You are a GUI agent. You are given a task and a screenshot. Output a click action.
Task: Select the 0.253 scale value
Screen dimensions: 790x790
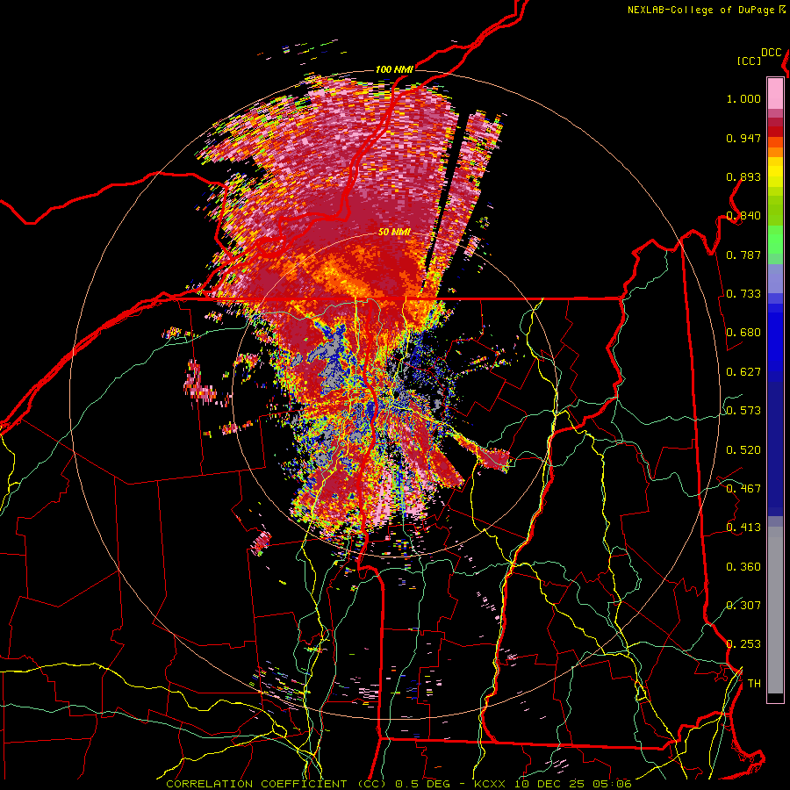coord(743,644)
